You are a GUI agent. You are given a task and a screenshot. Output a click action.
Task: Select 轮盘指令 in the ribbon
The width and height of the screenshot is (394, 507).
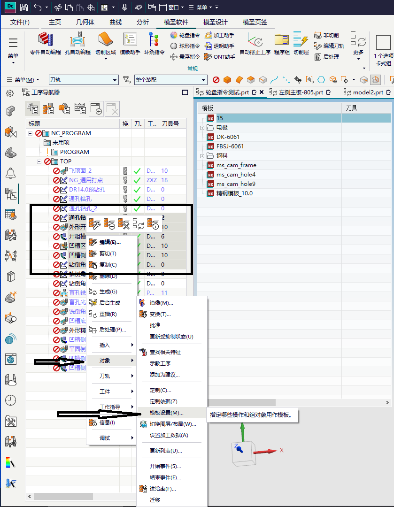point(185,35)
